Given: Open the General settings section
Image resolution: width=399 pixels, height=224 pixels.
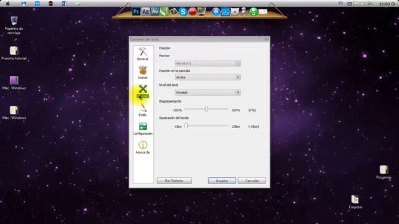Looking at the screenshot, I should click(x=143, y=54).
